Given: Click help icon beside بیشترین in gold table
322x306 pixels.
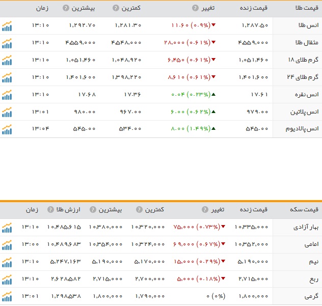Looking at the screenshot, I should click(66, 8).
